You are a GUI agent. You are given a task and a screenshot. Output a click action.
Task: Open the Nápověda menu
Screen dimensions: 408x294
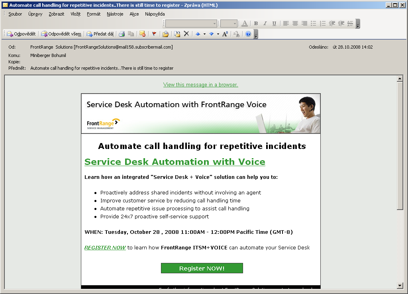point(155,14)
